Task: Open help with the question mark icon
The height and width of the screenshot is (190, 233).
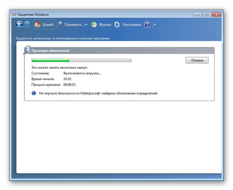Action: click(147, 25)
